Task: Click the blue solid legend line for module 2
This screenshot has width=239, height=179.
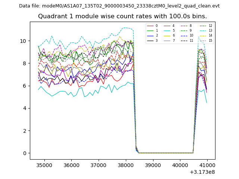Action: [150, 35]
